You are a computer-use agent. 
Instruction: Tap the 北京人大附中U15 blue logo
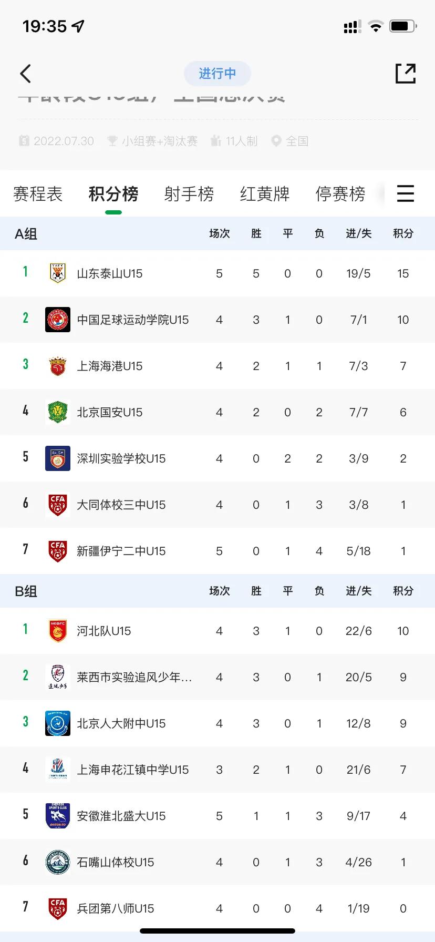(58, 723)
